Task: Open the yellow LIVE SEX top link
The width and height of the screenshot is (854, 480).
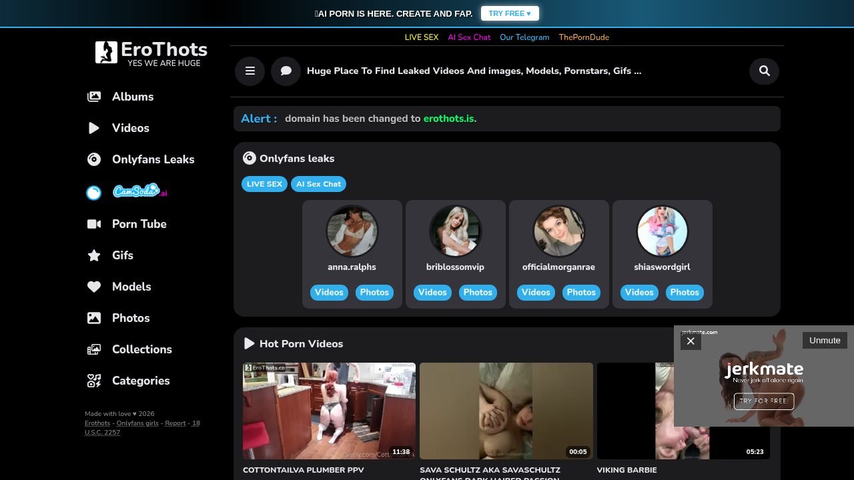Action: [x=422, y=37]
